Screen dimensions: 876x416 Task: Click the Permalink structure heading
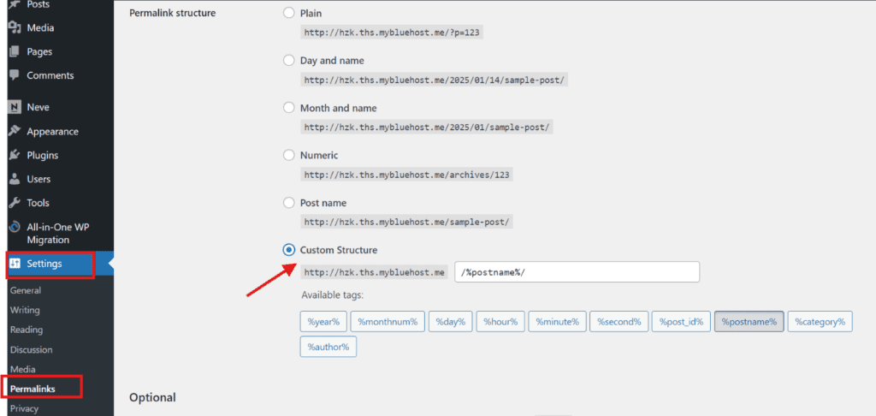(x=173, y=12)
